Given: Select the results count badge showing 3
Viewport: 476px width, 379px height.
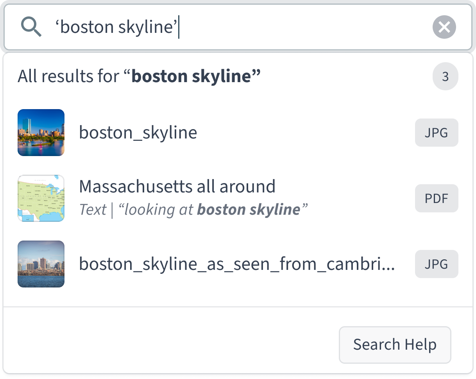Looking at the screenshot, I should pos(445,77).
